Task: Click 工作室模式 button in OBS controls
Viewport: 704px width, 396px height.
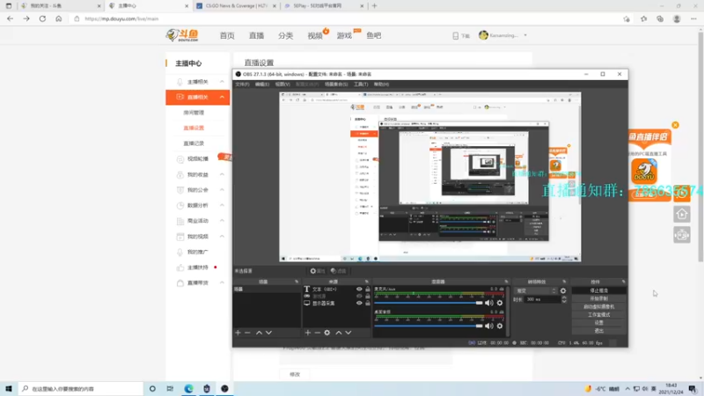Action: 598,315
